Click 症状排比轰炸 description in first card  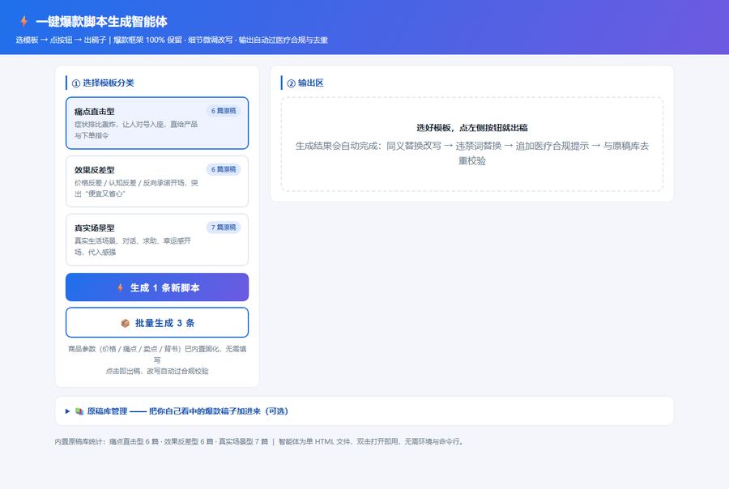[136, 130]
